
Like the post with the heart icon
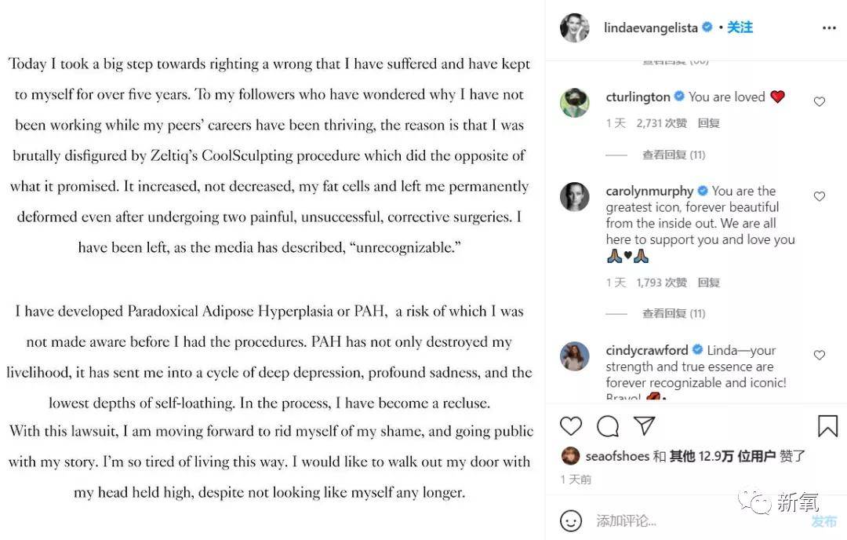pyautogui.click(x=571, y=426)
